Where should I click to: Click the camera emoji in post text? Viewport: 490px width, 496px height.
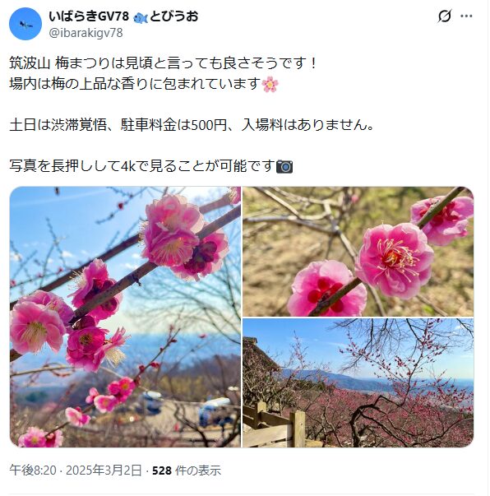click(284, 166)
